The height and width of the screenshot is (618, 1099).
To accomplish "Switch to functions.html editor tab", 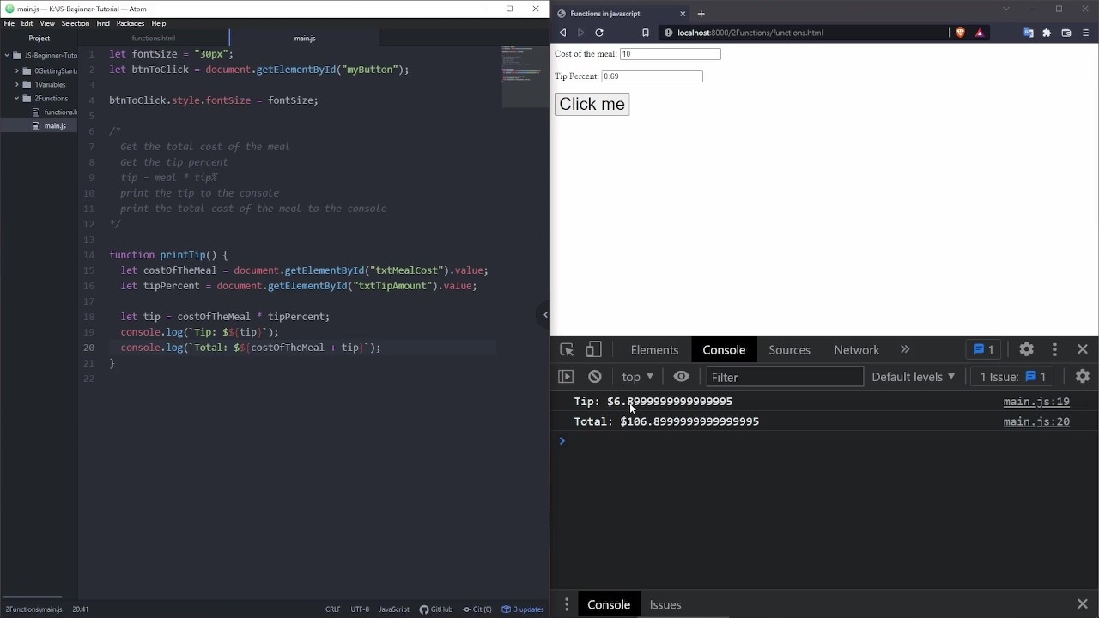I will (x=154, y=39).
